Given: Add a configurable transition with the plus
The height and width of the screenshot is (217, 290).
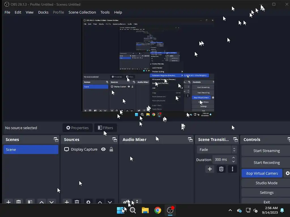Looking at the screenshot, I should click(x=210, y=169).
